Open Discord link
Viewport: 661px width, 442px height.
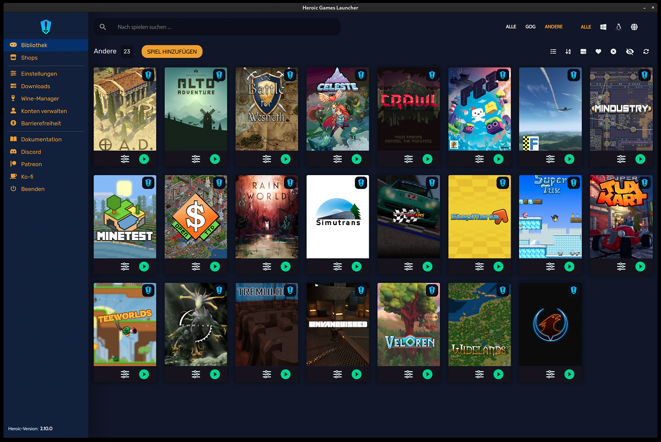coord(46,152)
